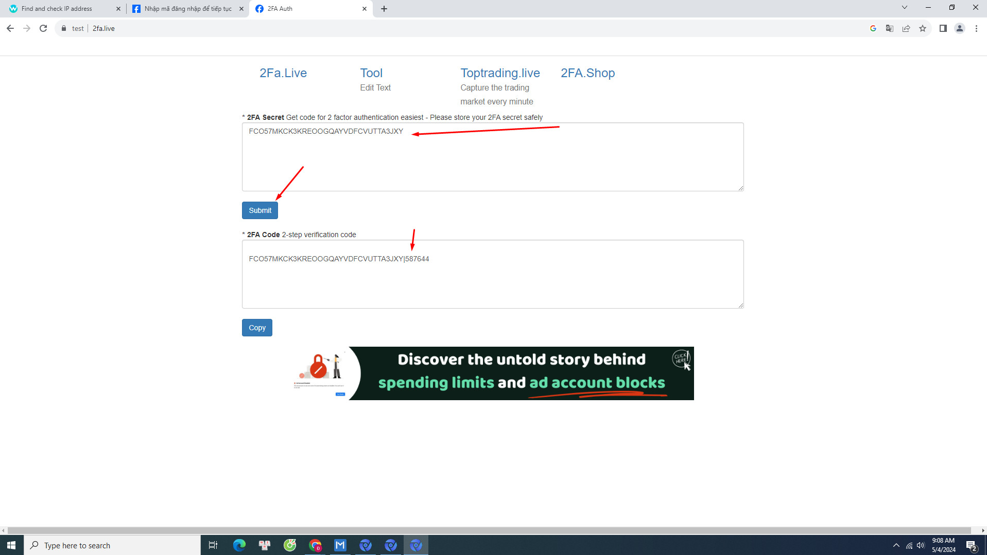
Task: Open Google Translate from the address bar
Action: click(889, 28)
